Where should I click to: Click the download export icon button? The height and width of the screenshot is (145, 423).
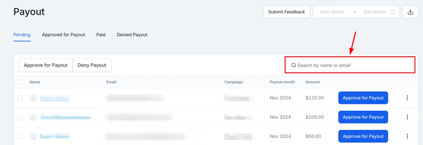point(410,12)
